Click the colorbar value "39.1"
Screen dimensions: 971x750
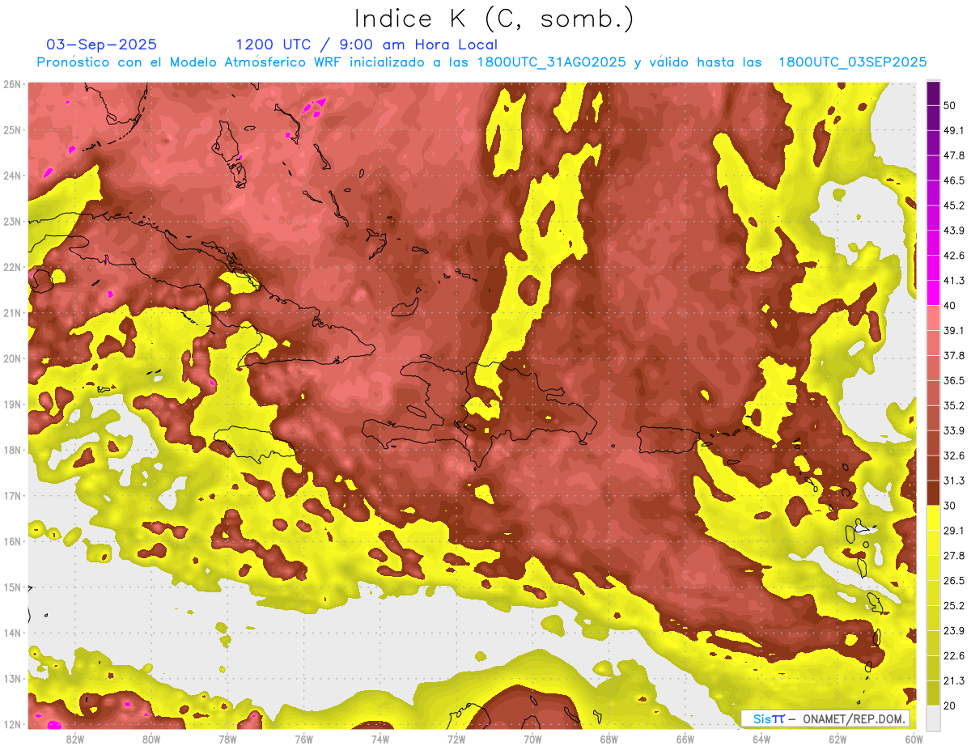click(x=954, y=330)
